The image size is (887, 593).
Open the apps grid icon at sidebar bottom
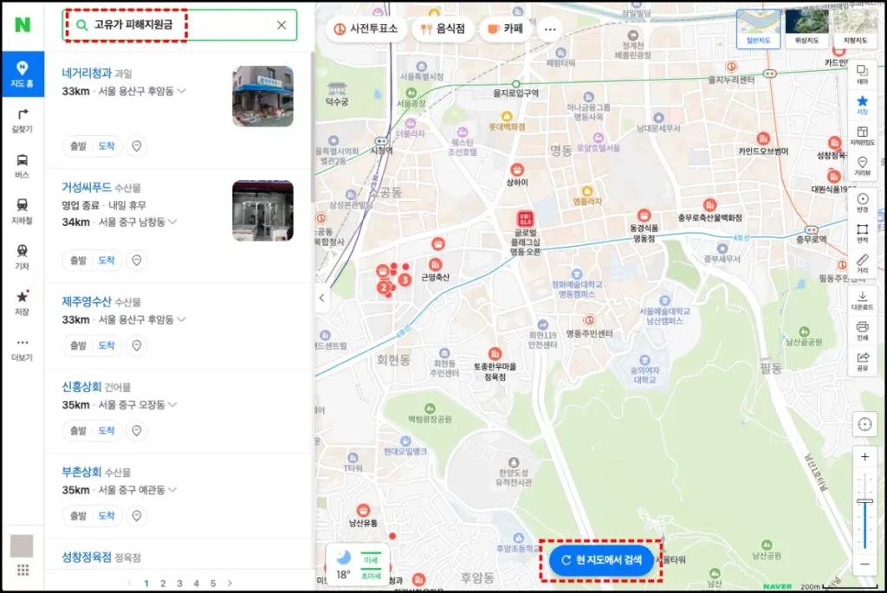coord(23,570)
